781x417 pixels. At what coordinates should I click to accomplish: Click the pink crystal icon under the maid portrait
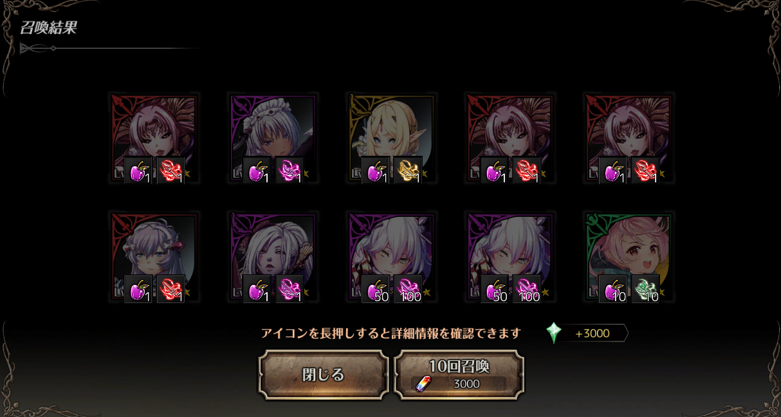point(289,171)
